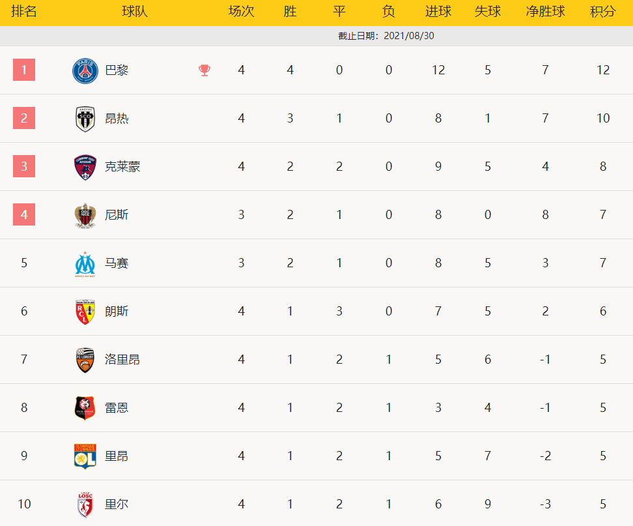The image size is (633, 526).
Task: Click the Paris Saint-Germain club crest
Action: pyautogui.click(x=85, y=70)
